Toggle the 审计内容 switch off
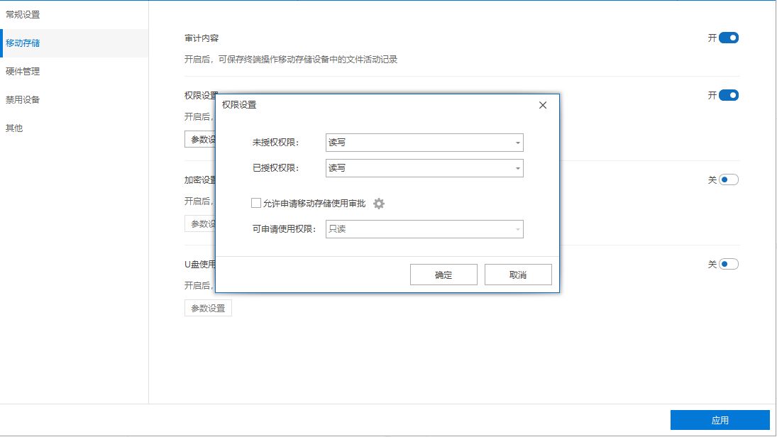The height and width of the screenshot is (437, 777). [x=729, y=38]
